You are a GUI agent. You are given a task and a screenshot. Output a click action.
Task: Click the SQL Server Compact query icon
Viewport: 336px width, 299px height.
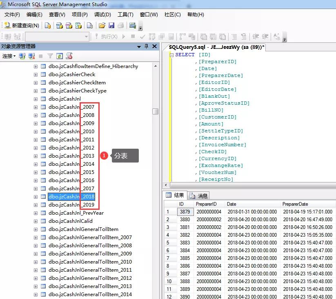pos(89,25)
